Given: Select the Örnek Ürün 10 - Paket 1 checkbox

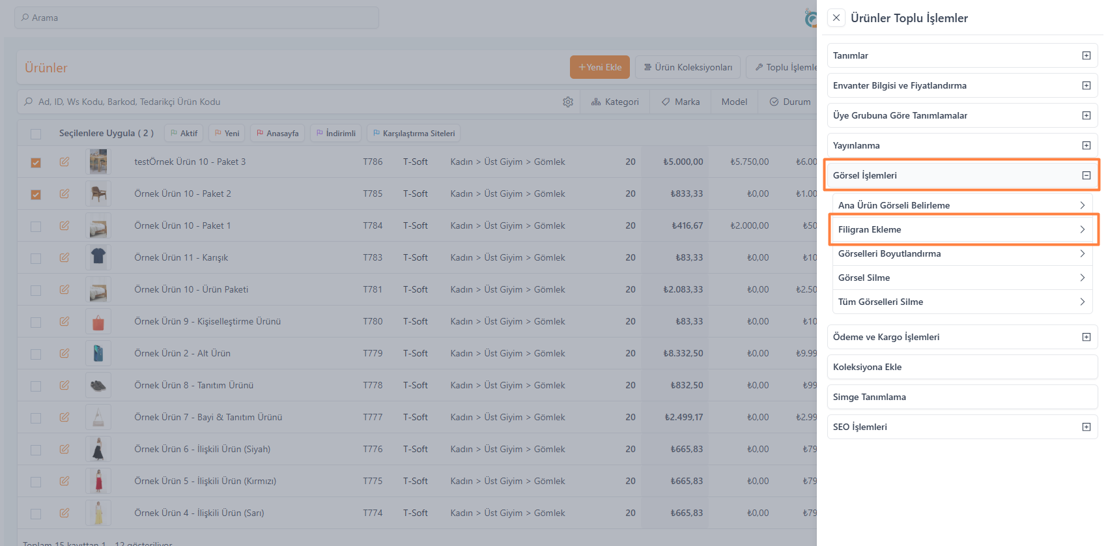Looking at the screenshot, I should coord(36,227).
